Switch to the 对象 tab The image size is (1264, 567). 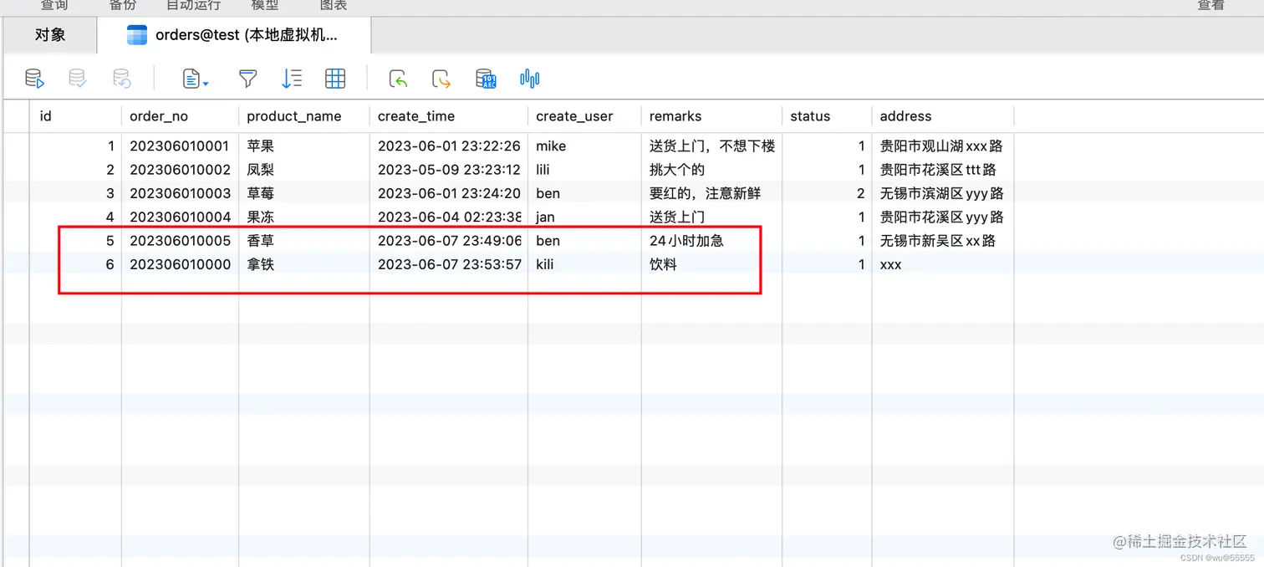(50, 35)
